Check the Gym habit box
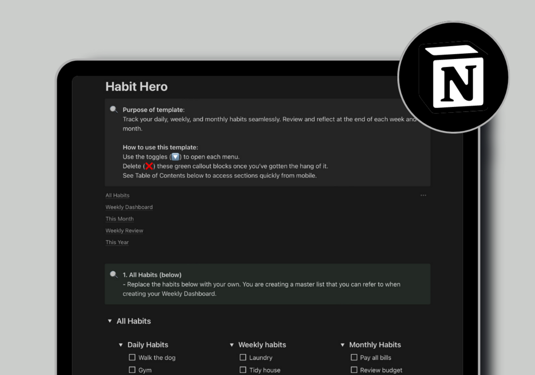 [x=132, y=370]
